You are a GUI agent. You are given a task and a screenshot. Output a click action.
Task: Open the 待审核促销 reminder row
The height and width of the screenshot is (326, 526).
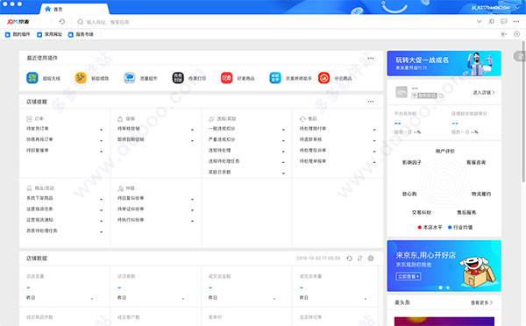tap(156, 129)
